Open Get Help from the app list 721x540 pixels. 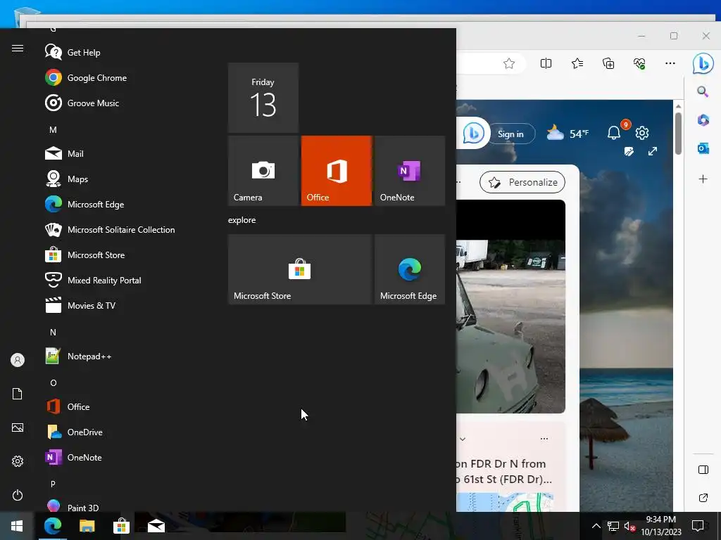tap(111, 52)
